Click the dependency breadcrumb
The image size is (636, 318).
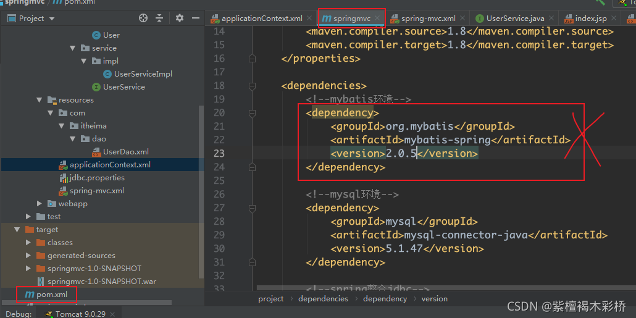[385, 298]
